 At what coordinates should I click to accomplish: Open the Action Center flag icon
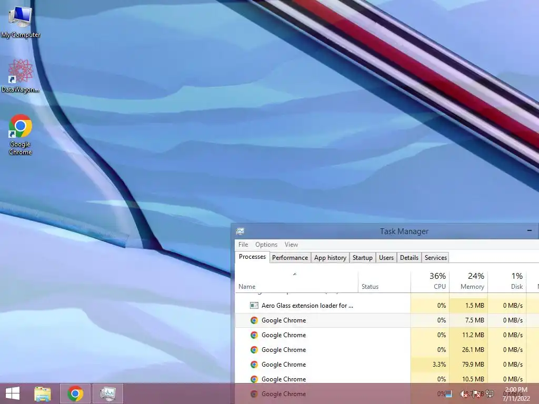click(476, 394)
